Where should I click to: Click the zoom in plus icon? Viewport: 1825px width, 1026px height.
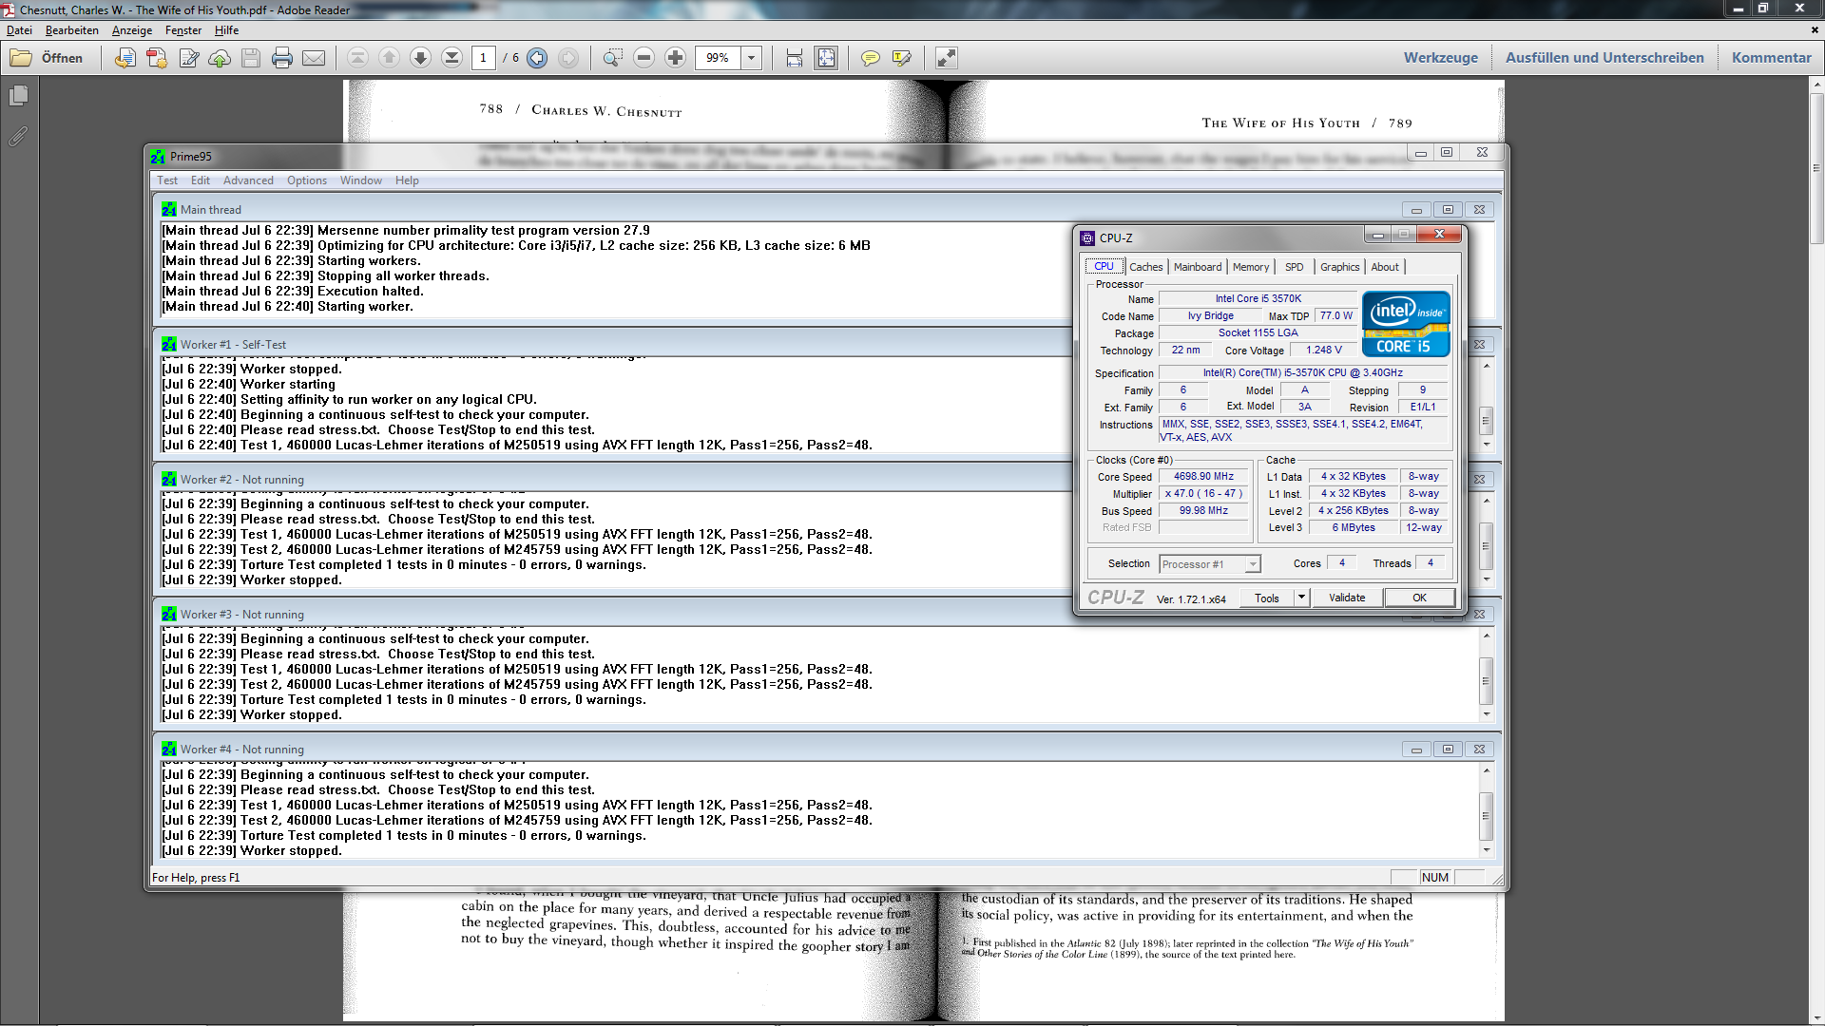675,58
